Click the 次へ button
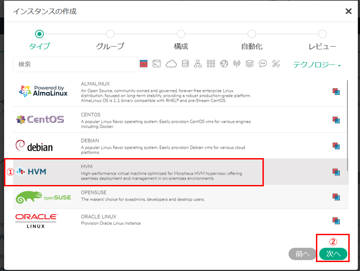This screenshot has width=360, height=271. pyautogui.click(x=333, y=254)
